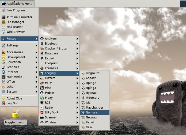Expand the Development submenu arrow
The image size is (186, 135).
pos(36,57)
